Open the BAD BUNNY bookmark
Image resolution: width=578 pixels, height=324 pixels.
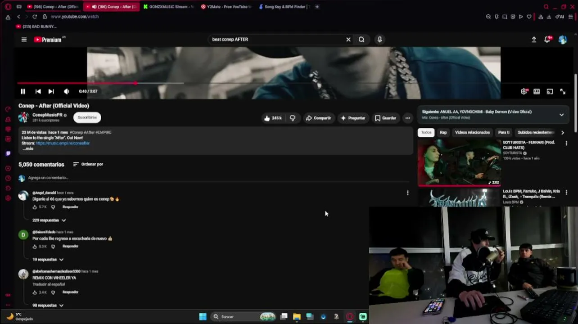tap(36, 27)
